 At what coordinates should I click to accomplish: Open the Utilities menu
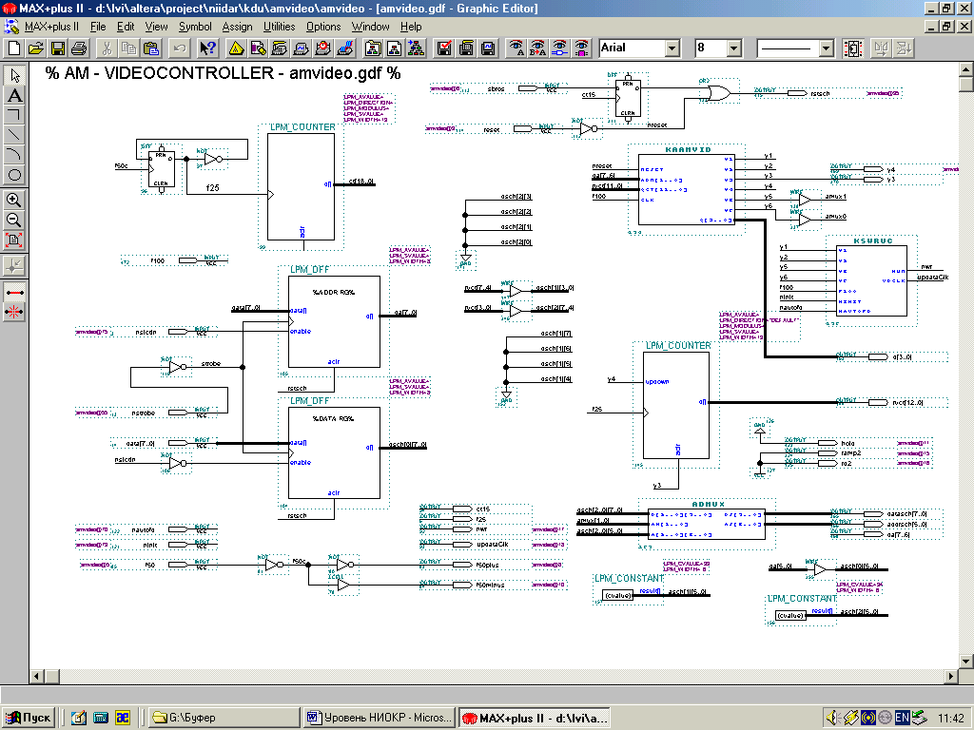coord(280,27)
